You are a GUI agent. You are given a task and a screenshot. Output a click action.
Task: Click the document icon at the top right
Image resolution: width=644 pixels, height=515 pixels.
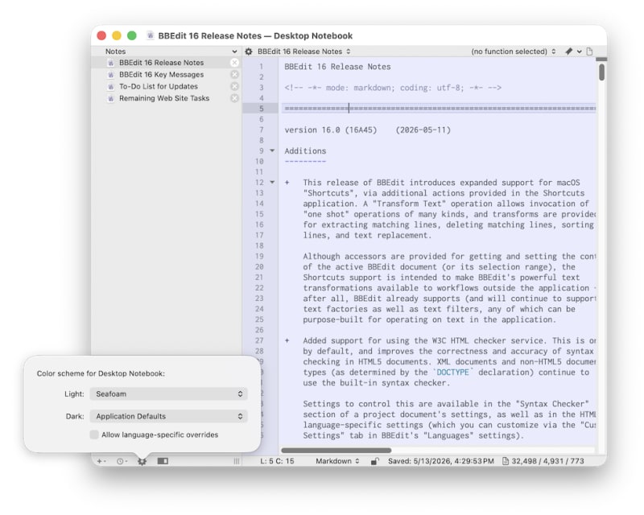click(590, 51)
